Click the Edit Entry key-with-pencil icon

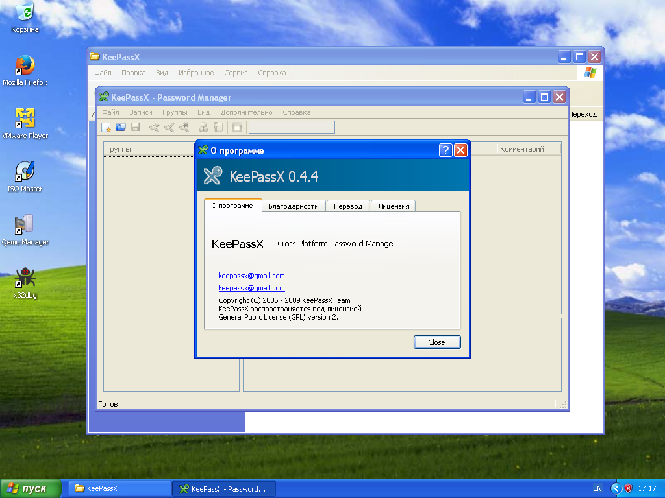169,127
